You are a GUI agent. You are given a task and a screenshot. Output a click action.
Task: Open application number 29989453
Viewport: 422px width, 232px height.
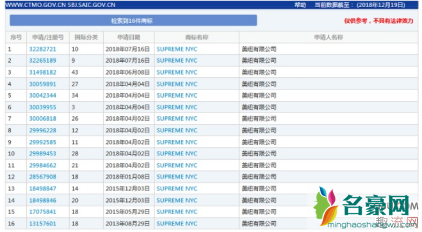42,153
